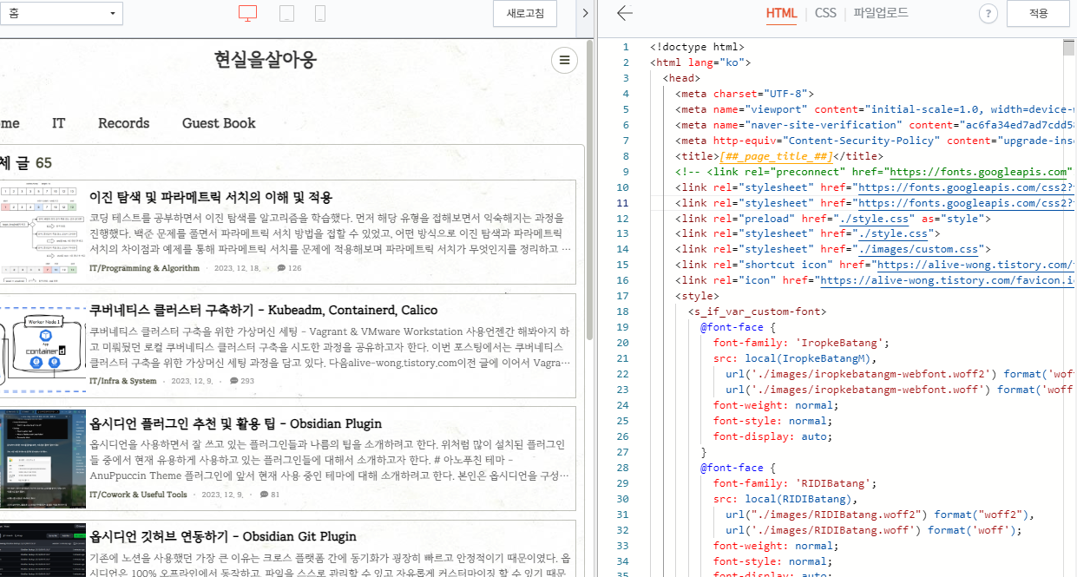The height and width of the screenshot is (577, 1077).
Task: Click the meta charset="UTF-8" line
Action: coord(745,94)
